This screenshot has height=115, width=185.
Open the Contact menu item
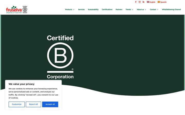[x=153, y=9]
